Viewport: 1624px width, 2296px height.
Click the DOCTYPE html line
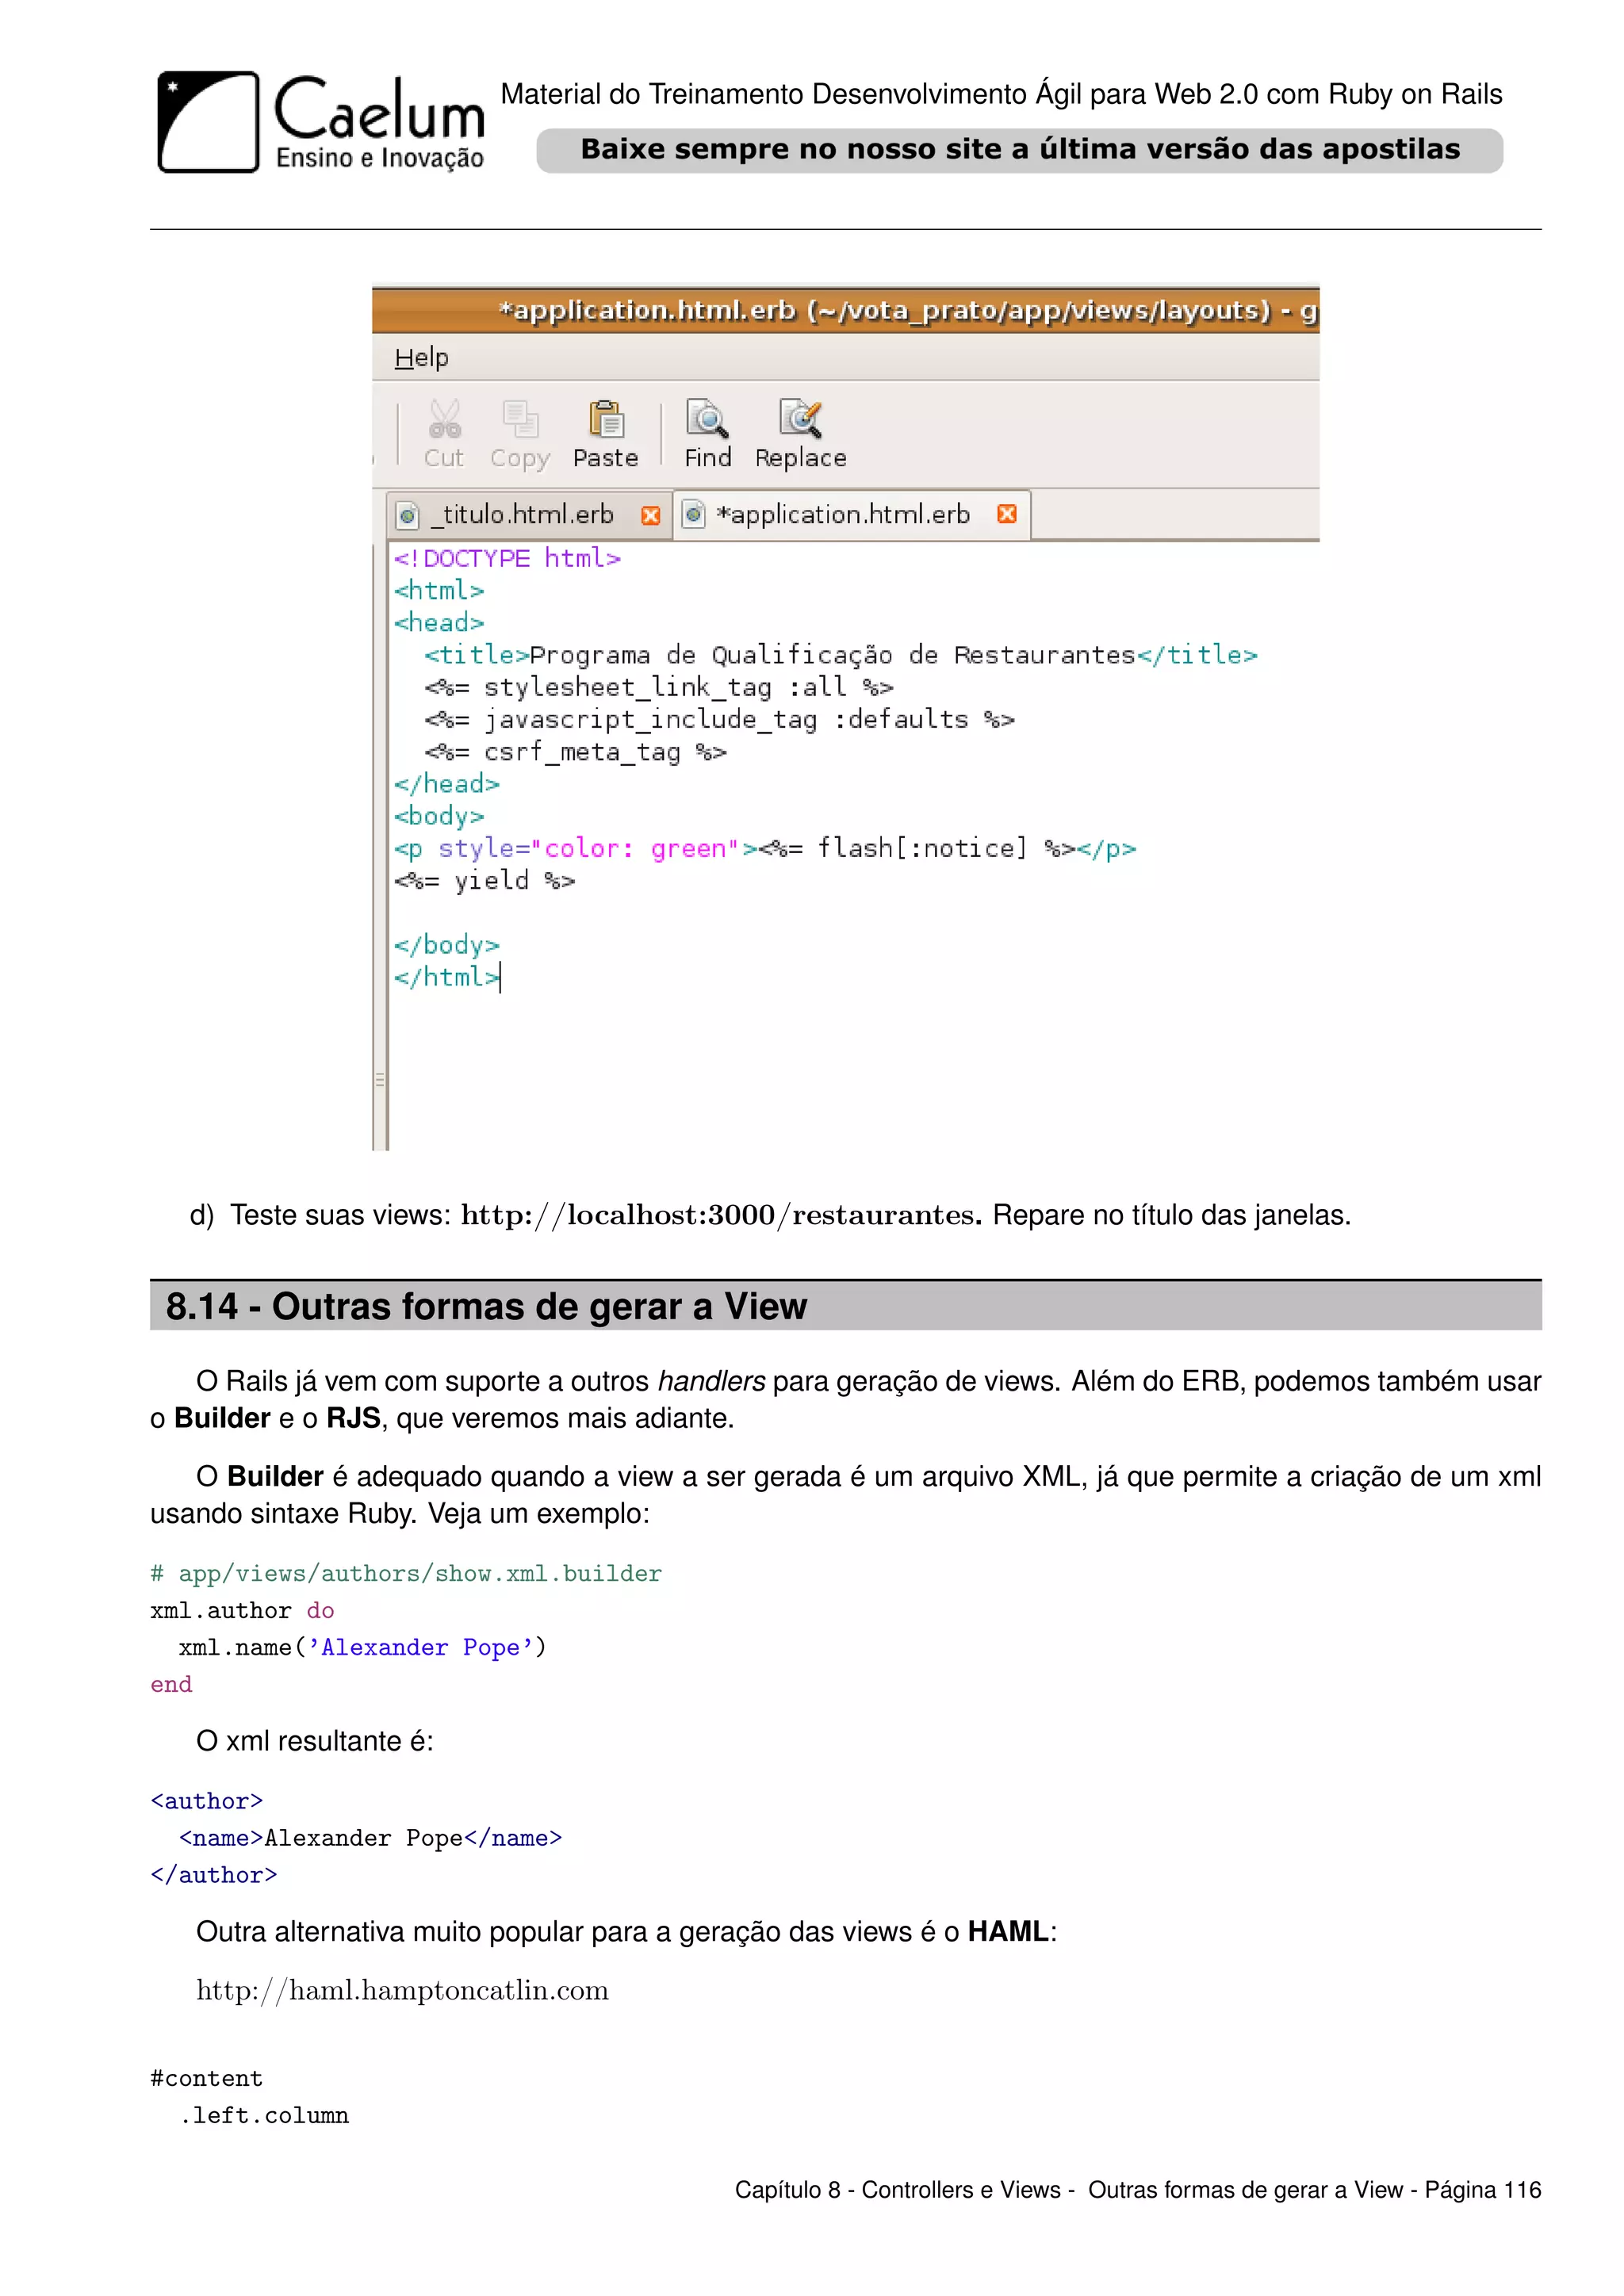point(507,558)
